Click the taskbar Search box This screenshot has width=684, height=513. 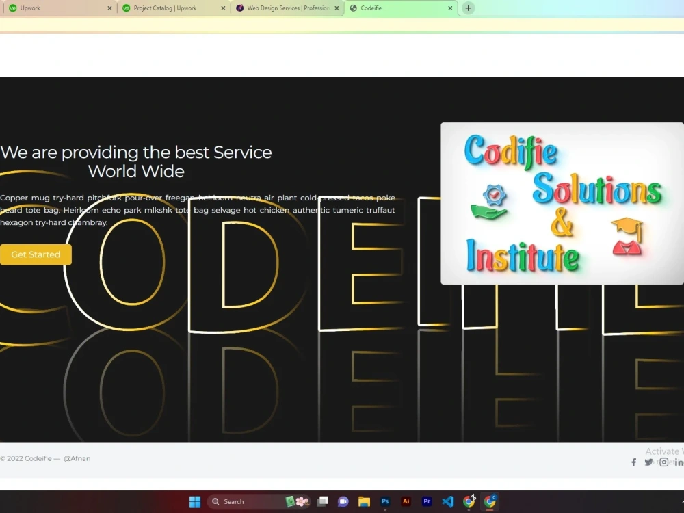point(259,501)
